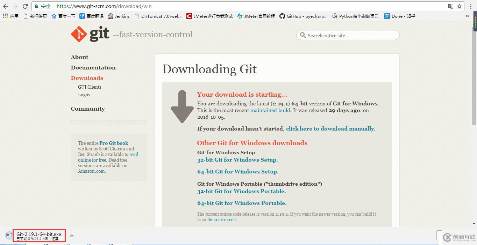Open the Apps grid shortcut in bookmarks bar
Screen dimensions: 477x245
(x=10, y=16)
